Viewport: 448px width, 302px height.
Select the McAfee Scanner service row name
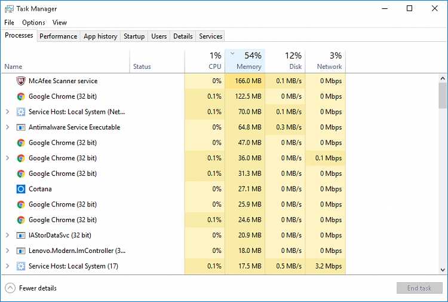pos(63,81)
